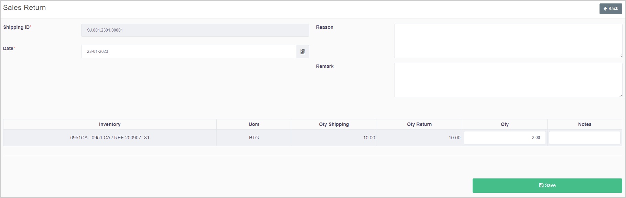Click the Notes input in the row
The height and width of the screenshot is (198, 626).
[x=584, y=138]
